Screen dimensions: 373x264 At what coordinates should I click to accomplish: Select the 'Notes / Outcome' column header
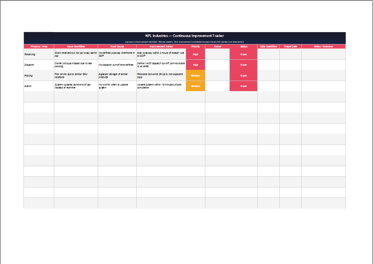pyautogui.click(x=323, y=47)
